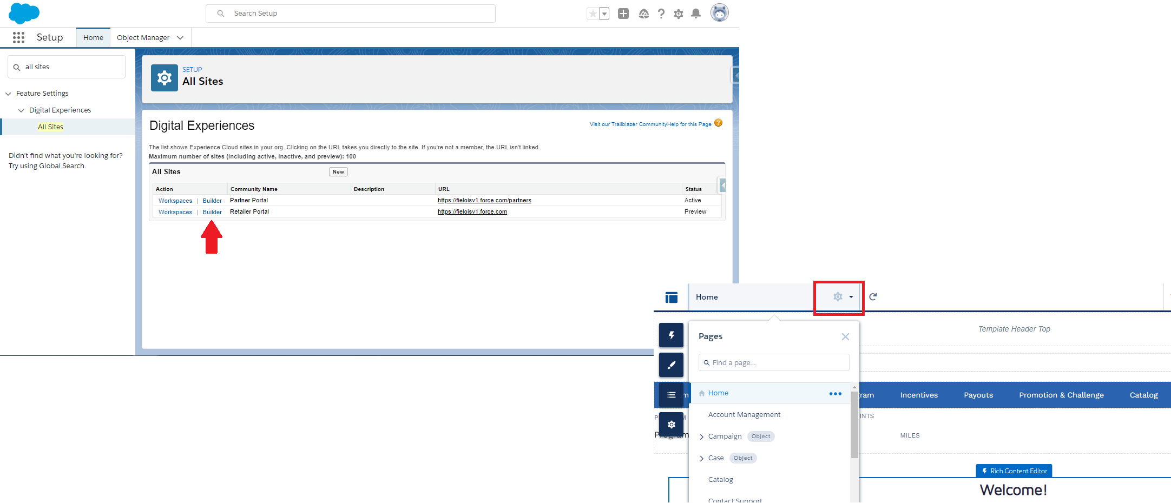
Task: Click the Quick Find box with 'all sites'
Action: click(67, 67)
